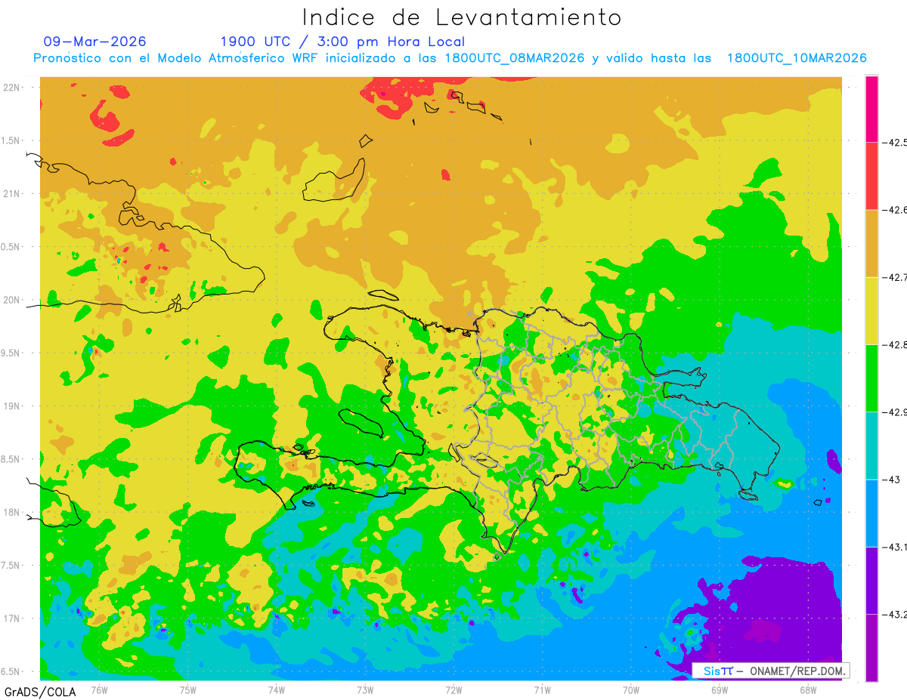
Task: Click the magenta swatch above -42.5
Action: pyautogui.click(x=871, y=109)
